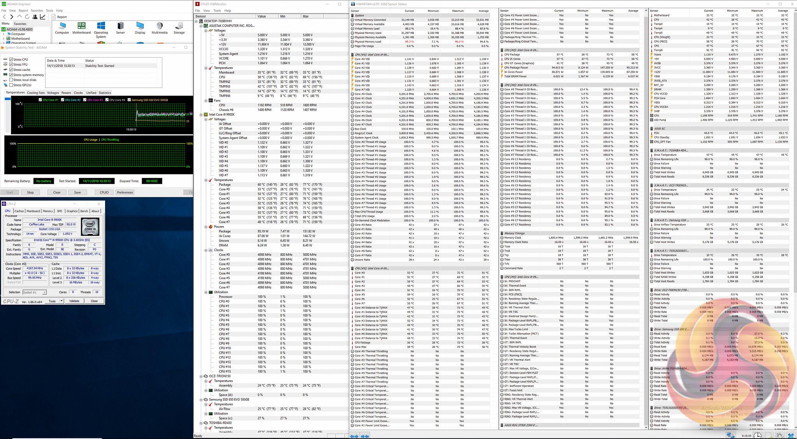The image size is (797, 439).
Task: Open the CPU-Z Tools dropdown arrow
Action: [61, 301]
